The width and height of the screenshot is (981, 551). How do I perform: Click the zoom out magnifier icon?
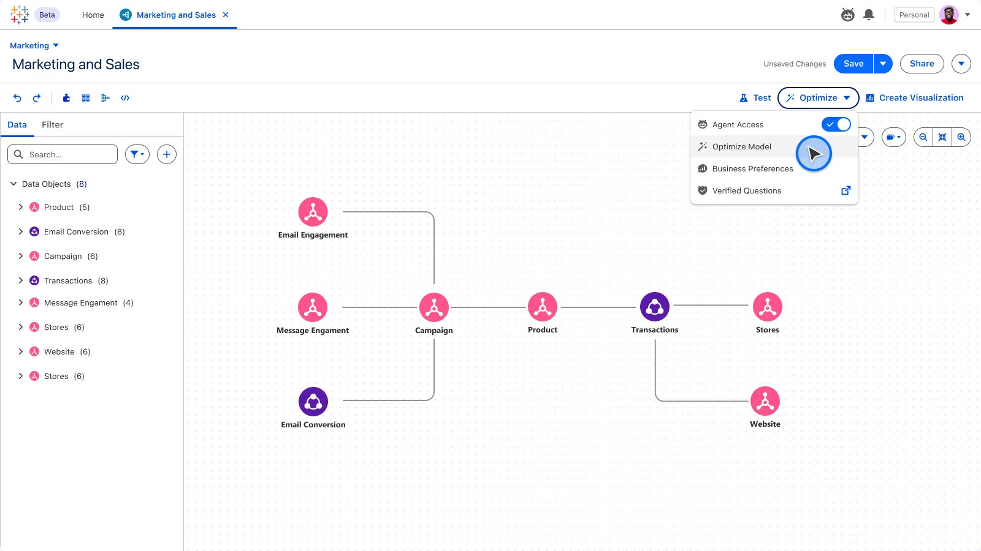923,137
